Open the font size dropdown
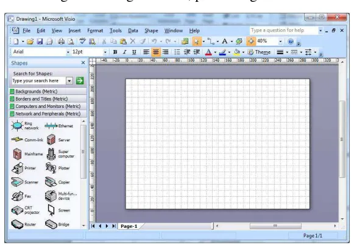 pos(105,52)
